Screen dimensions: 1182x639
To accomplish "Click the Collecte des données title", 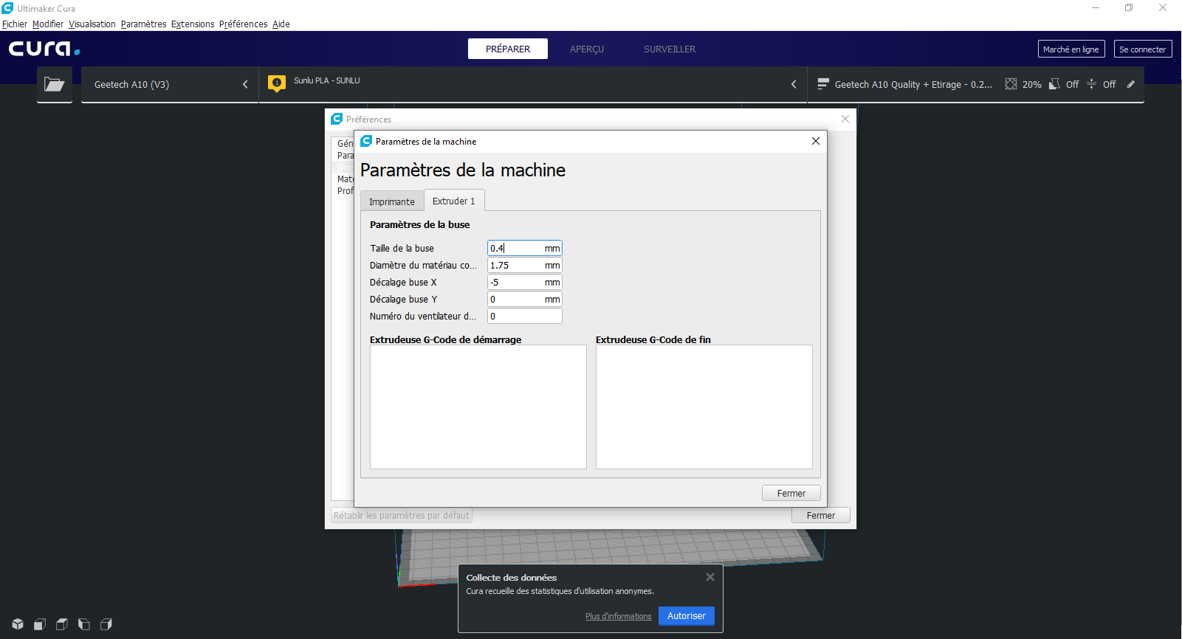I will click(x=512, y=578).
